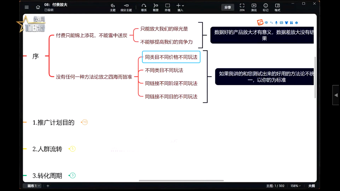Add a boundary with 外框 tool
340x191 pixels.
[x=167, y=7]
